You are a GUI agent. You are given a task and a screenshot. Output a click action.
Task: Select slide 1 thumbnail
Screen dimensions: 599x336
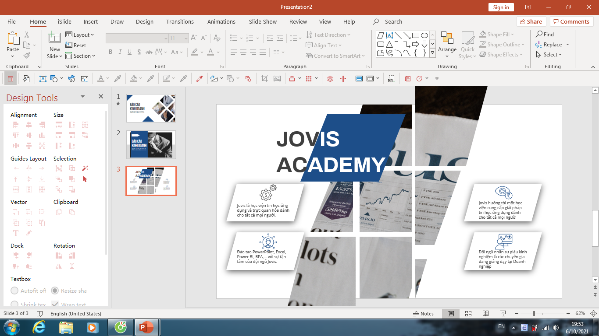click(x=151, y=108)
